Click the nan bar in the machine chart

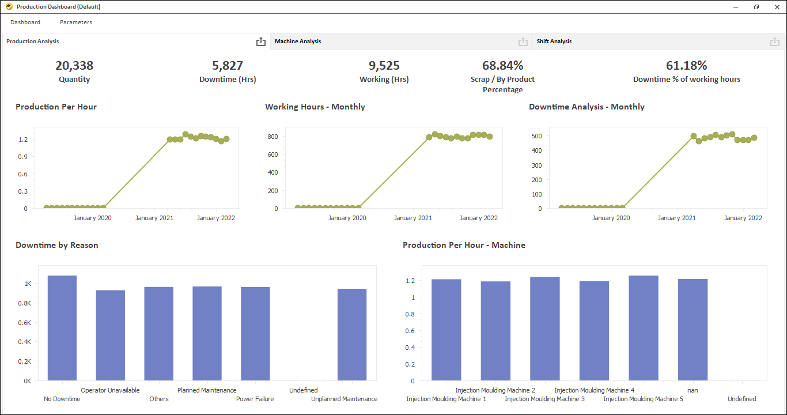(693, 330)
